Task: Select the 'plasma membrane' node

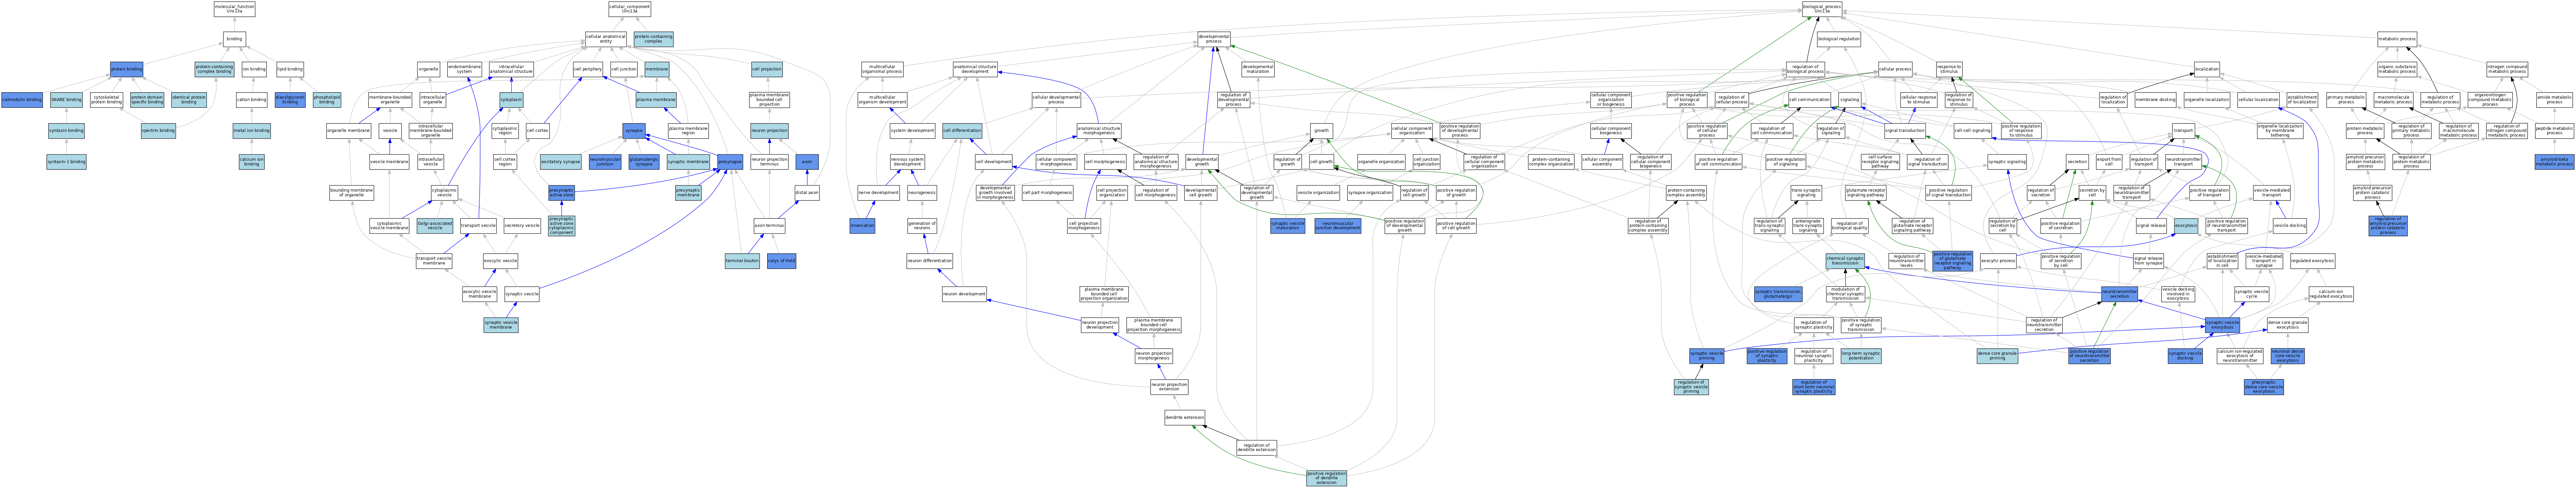Action: [656, 100]
